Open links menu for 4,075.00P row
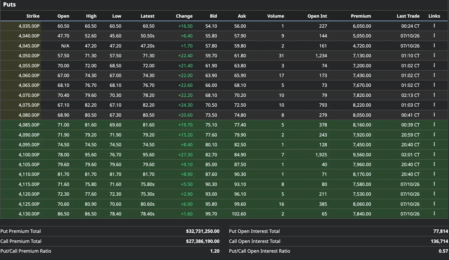The height and width of the screenshot is (260, 449). 434,105
